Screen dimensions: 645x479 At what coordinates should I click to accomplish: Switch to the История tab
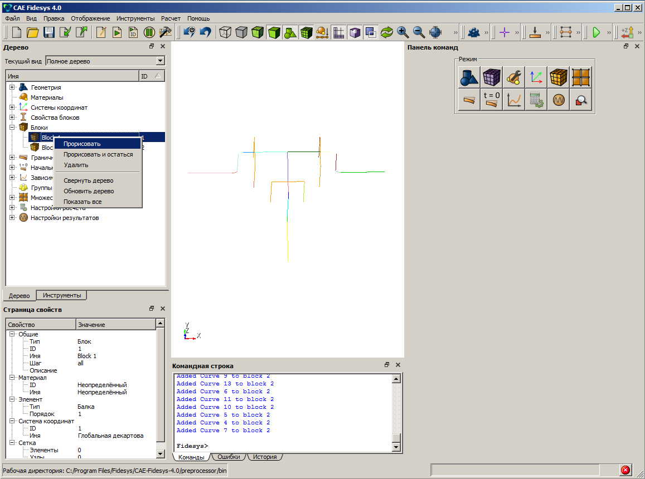[x=265, y=457]
